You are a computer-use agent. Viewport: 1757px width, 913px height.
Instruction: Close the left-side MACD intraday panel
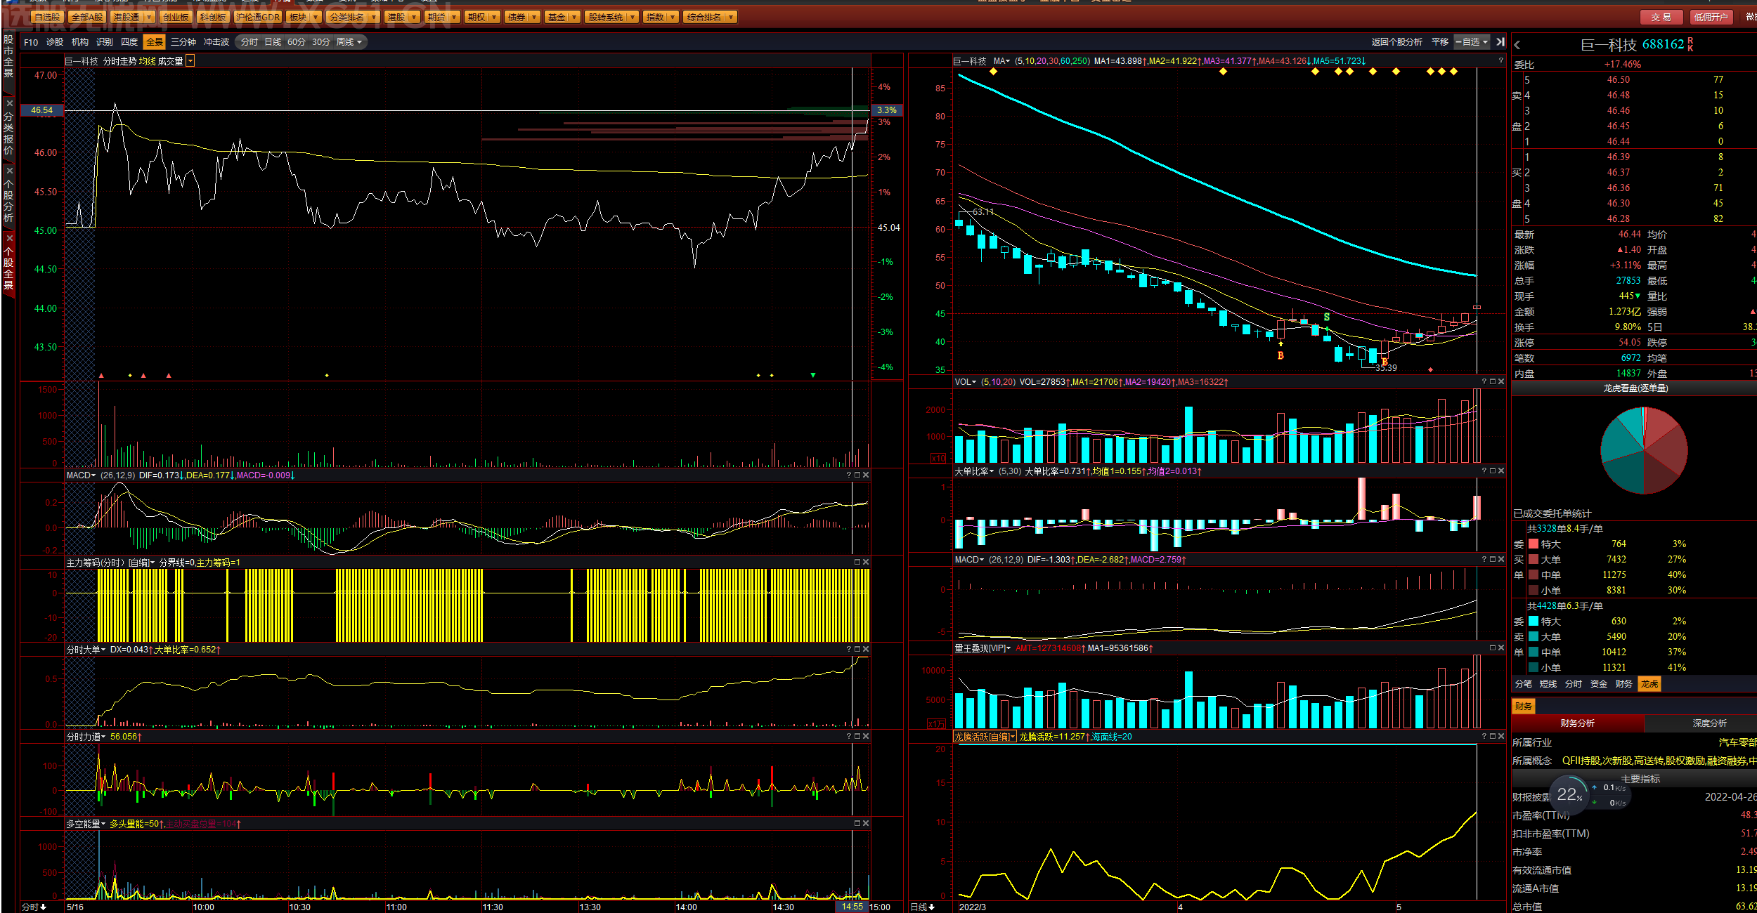[866, 475]
